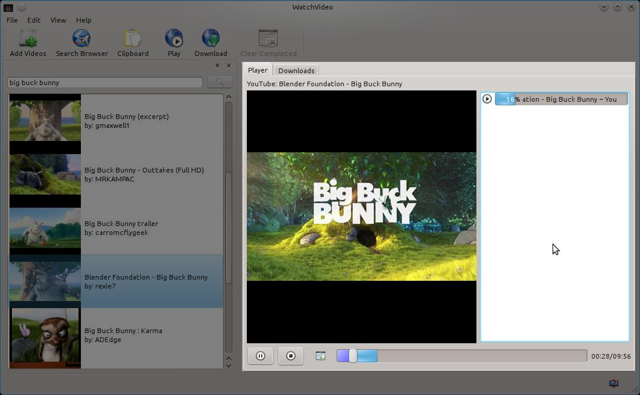The image size is (640, 395).
Task: Click the big buck bunny search field
Action: [x=105, y=83]
